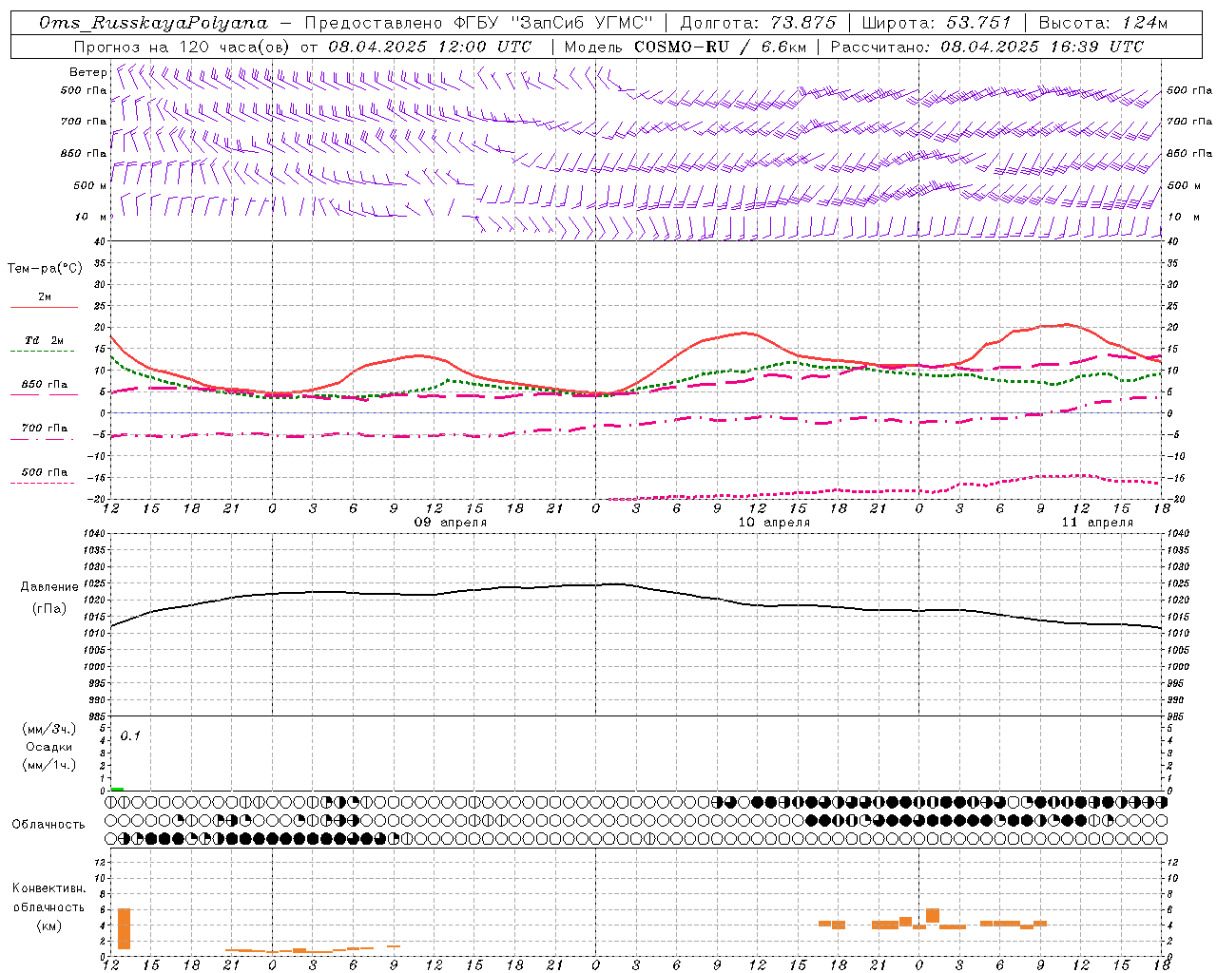Click the Облачность cloud cover label
Viewport: 1217px width, 973px height.
click(48, 824)
